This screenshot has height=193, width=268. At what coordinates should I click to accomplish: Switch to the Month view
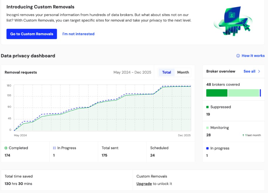pos(183,72)
